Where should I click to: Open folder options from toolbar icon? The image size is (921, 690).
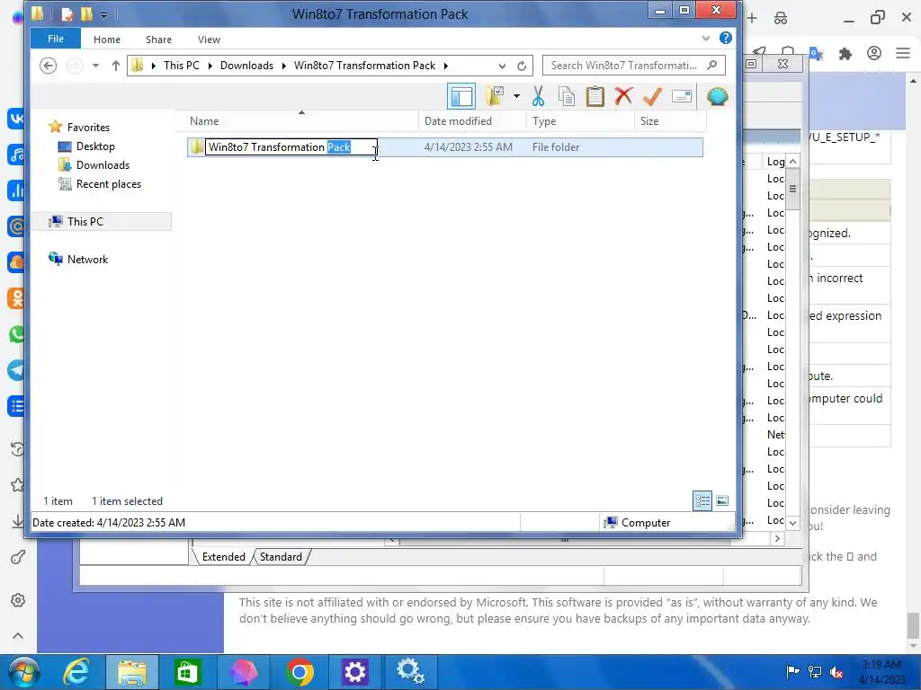pos(496,96)
